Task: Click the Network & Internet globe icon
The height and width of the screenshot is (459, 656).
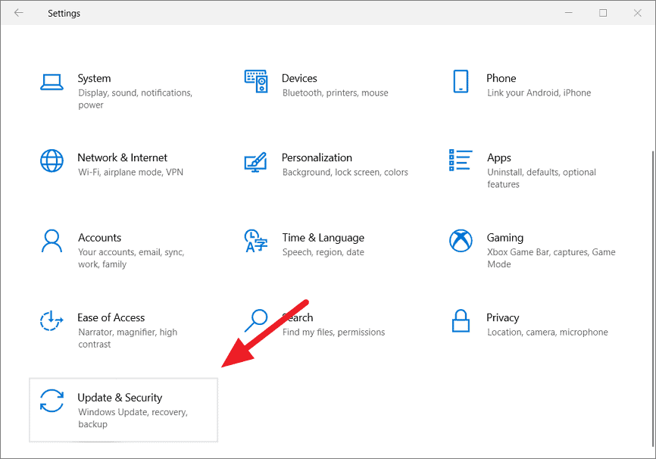Action: [x=52, y=161]
